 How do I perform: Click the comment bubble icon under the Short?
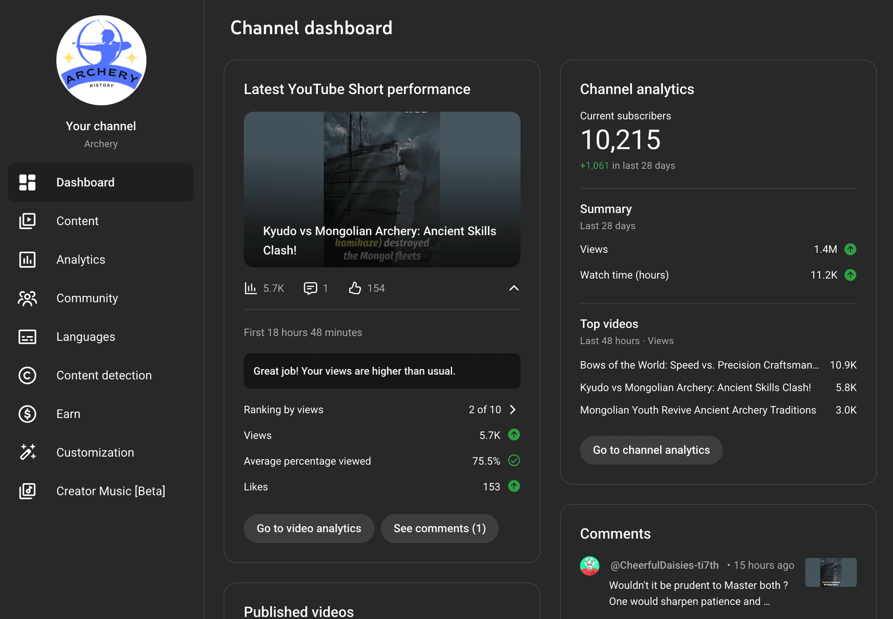tap(310, 288)
